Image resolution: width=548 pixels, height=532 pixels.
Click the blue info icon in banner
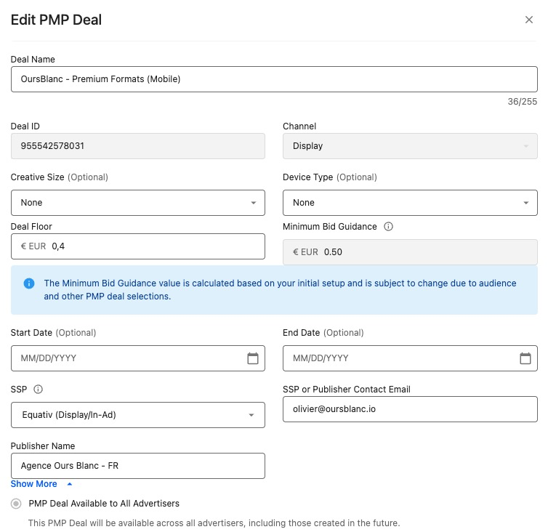tap(29, 283)
